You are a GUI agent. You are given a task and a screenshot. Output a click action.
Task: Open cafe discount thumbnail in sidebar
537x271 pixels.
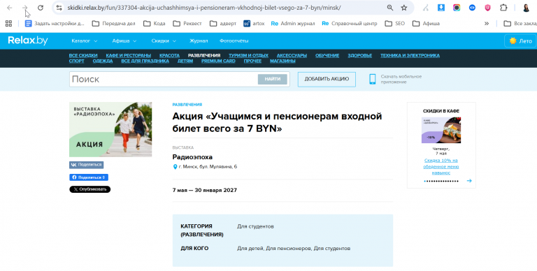pos(441,130)
